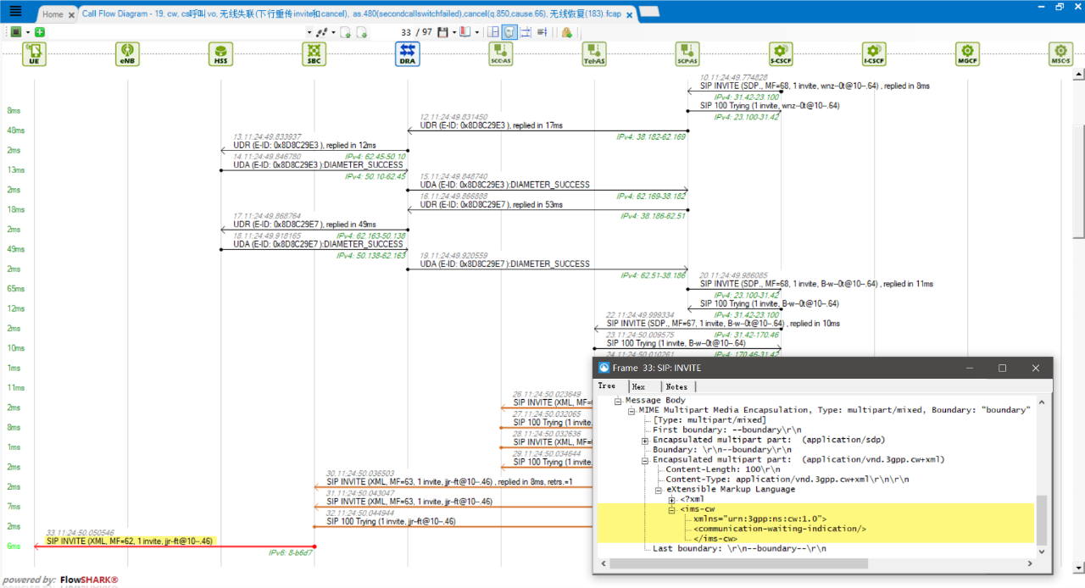Open the Hex tab in Frame window
This screenshot has height=588, width=1085.
click(639, 386)
